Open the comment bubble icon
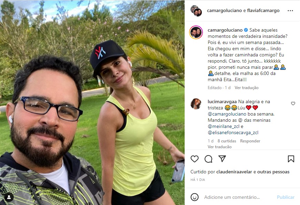300x205 pixels. click(x=208, y=159)
